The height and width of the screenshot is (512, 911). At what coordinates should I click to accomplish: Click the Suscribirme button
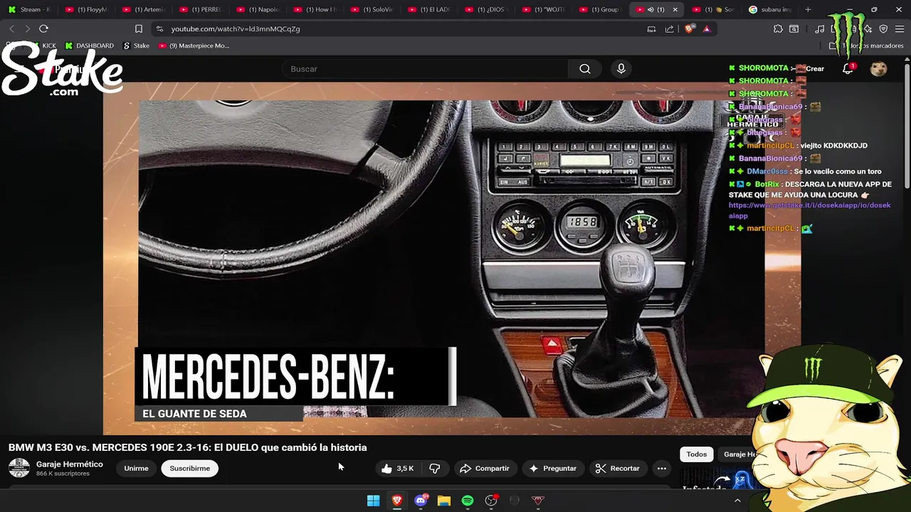click(x=190, y=468)
